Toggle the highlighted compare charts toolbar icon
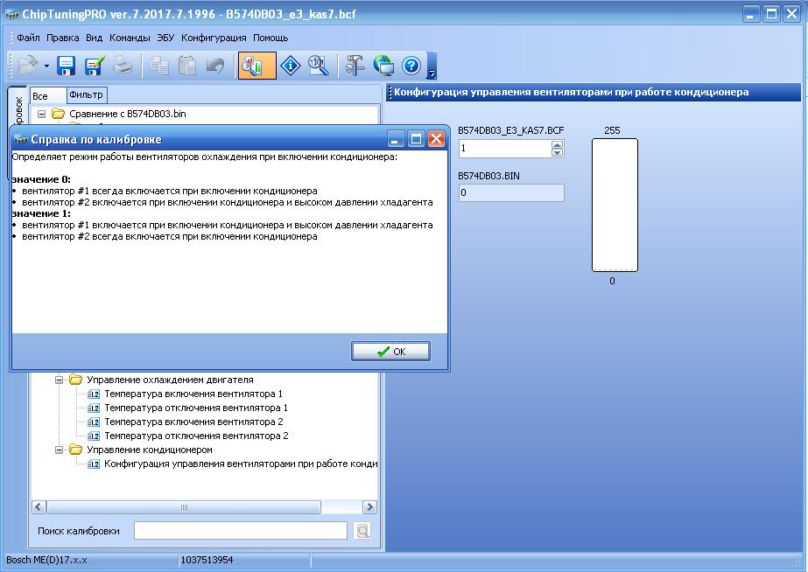 [257, 66]
